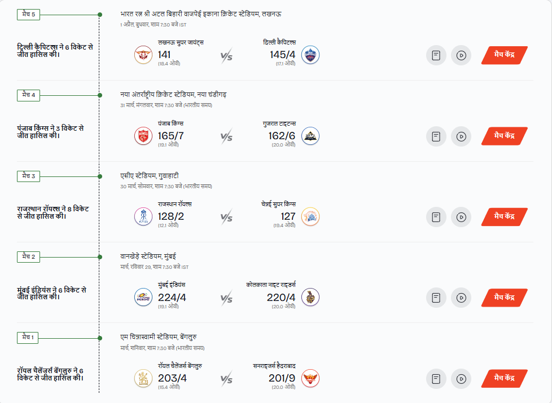
Task: Play video highlights for Match 3
Action: click(461, 217)
